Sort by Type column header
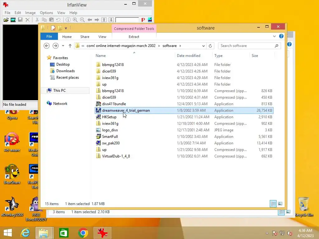The image size is (319, 239). pos(218,56)
